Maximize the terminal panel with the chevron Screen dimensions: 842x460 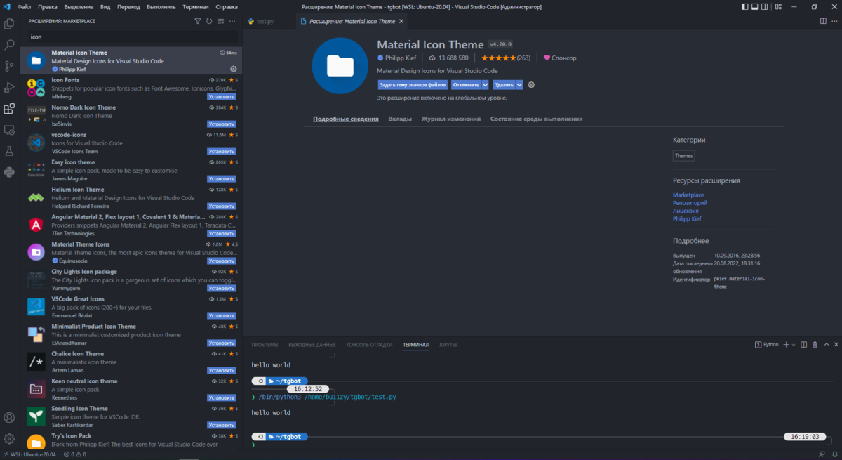coord(825,344)
